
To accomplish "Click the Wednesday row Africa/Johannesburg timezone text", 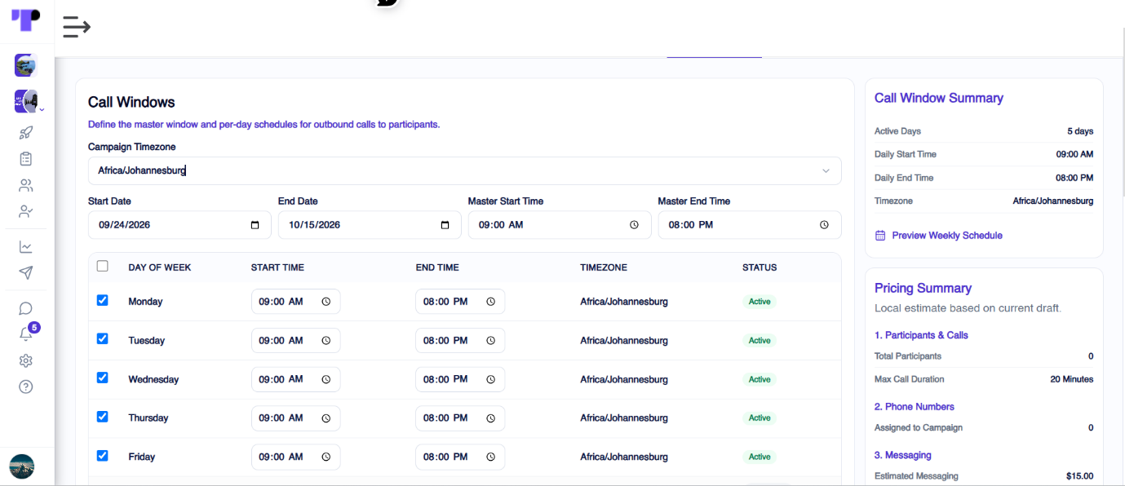I will [x=624, y=379].
